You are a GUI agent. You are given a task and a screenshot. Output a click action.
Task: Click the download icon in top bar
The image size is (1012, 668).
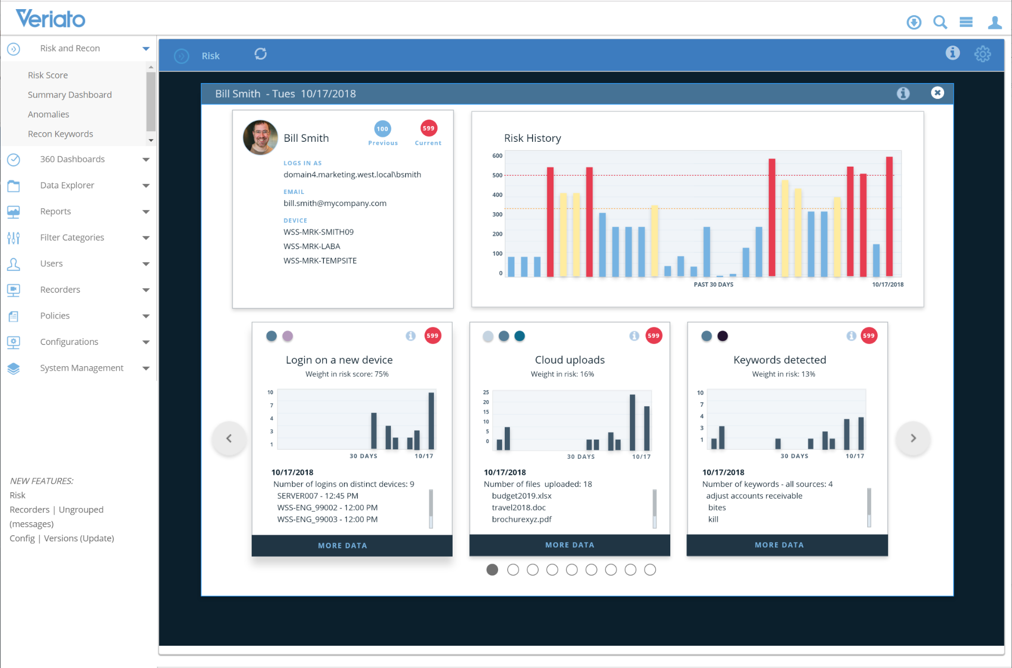pyautogui.click(x=914, y=22)
